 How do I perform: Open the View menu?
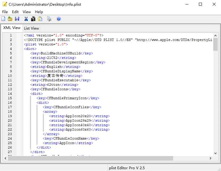coord(27,12)
